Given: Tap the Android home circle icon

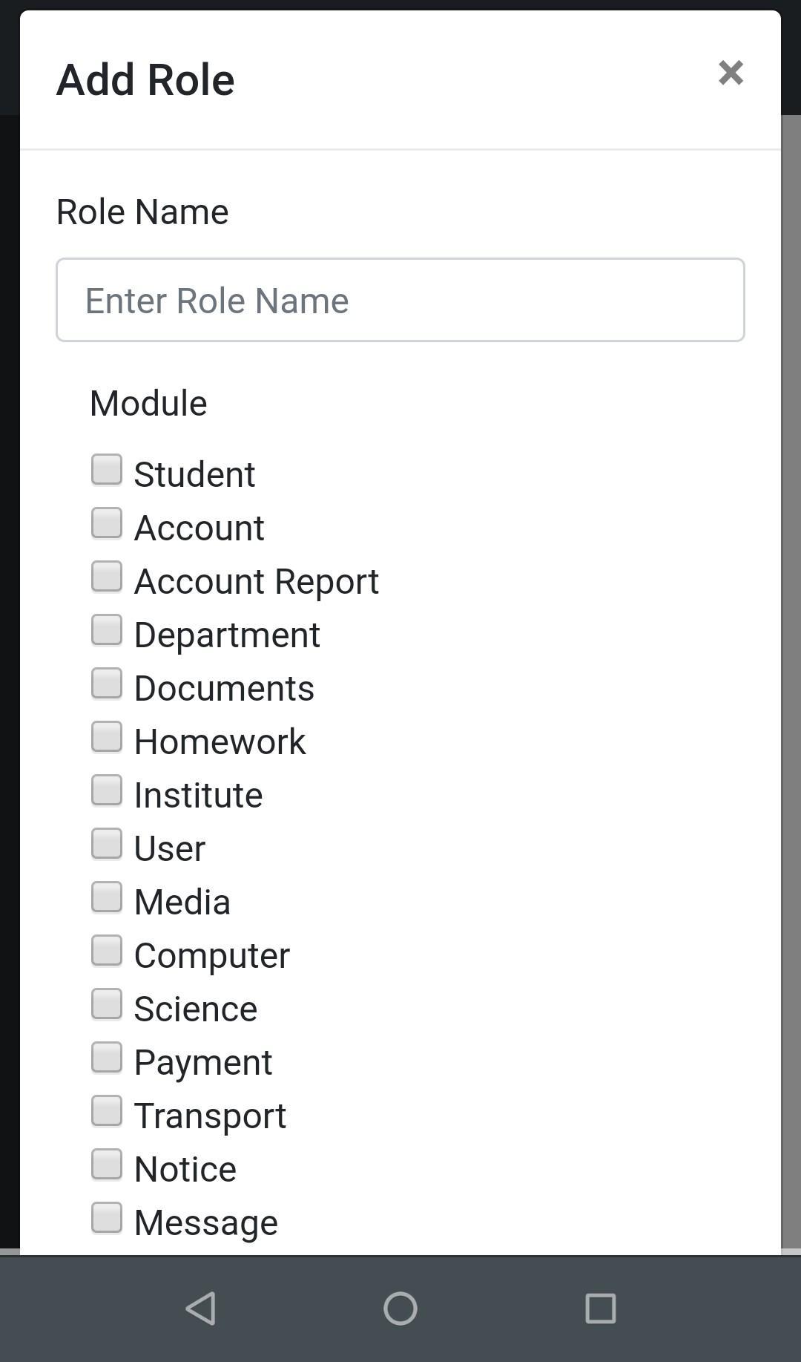Looking at the screenshot, I should click(400, 1308).
